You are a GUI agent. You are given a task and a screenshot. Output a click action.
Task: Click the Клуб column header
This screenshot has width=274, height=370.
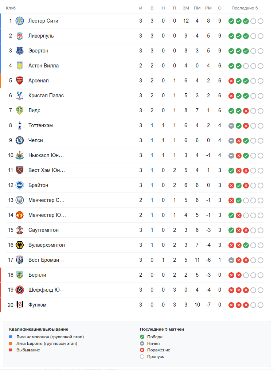point(11,8)
